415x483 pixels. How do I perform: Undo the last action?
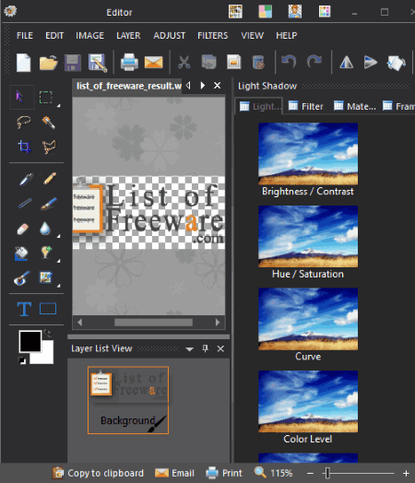pyautogui.click(x=289, y=62)
